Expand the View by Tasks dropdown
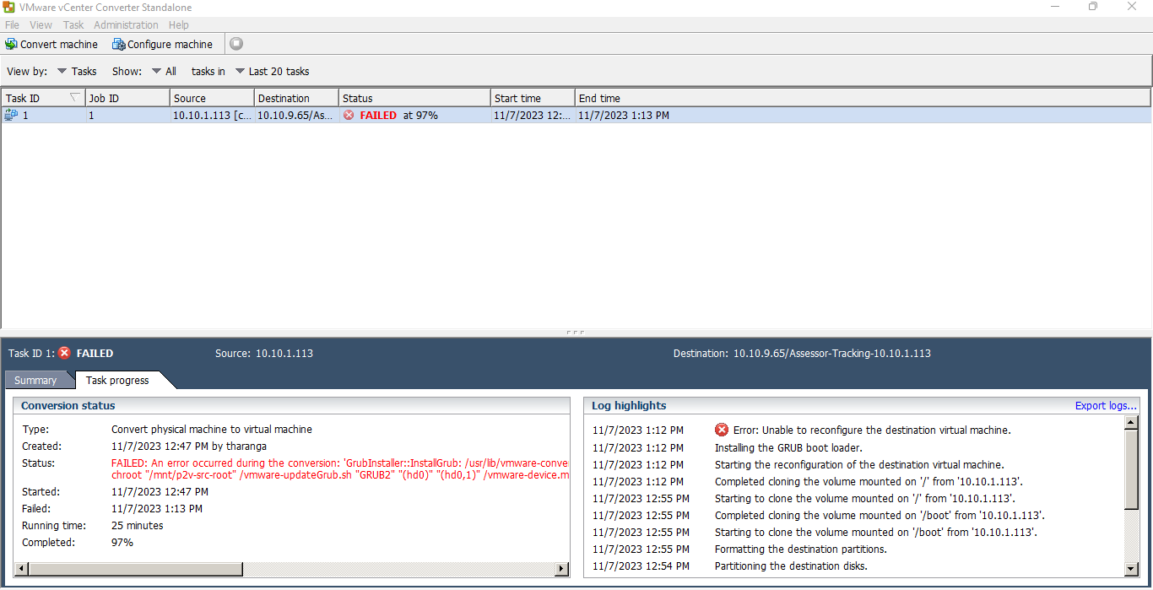 77,71
